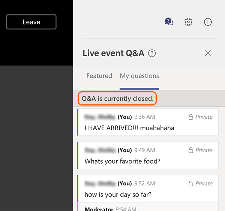
Task: Click the Live event Q&A heading
Action: [x=113, y=53]
